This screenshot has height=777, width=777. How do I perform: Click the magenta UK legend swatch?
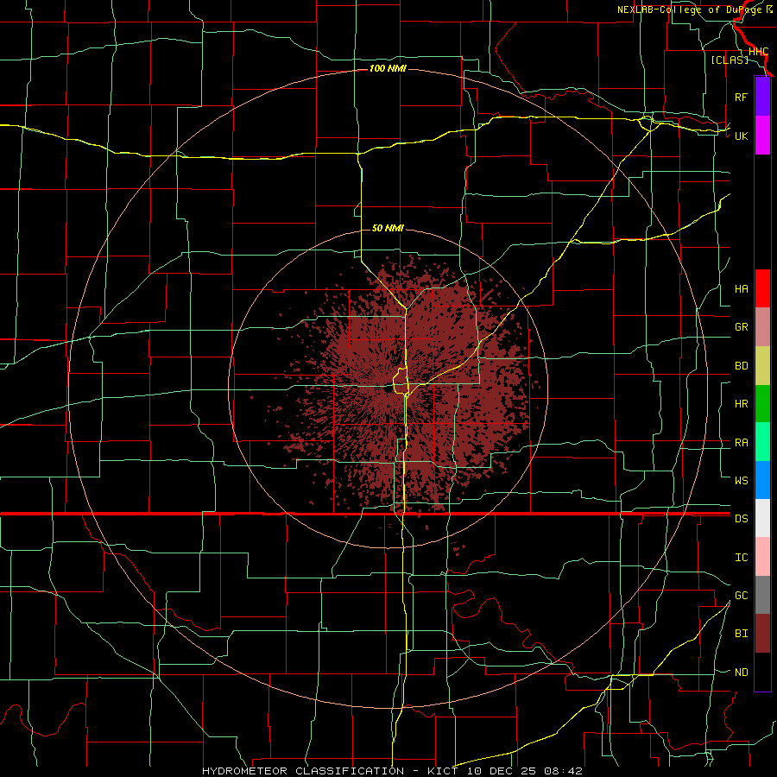coord(762,136)
